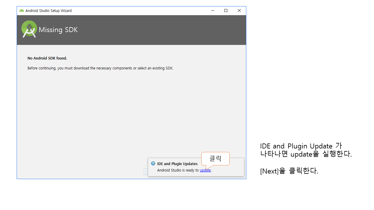The width and height of the screenshot is (374, 210).
Task: Maximize the Setup Wizard window
Action: click(226, 11)
